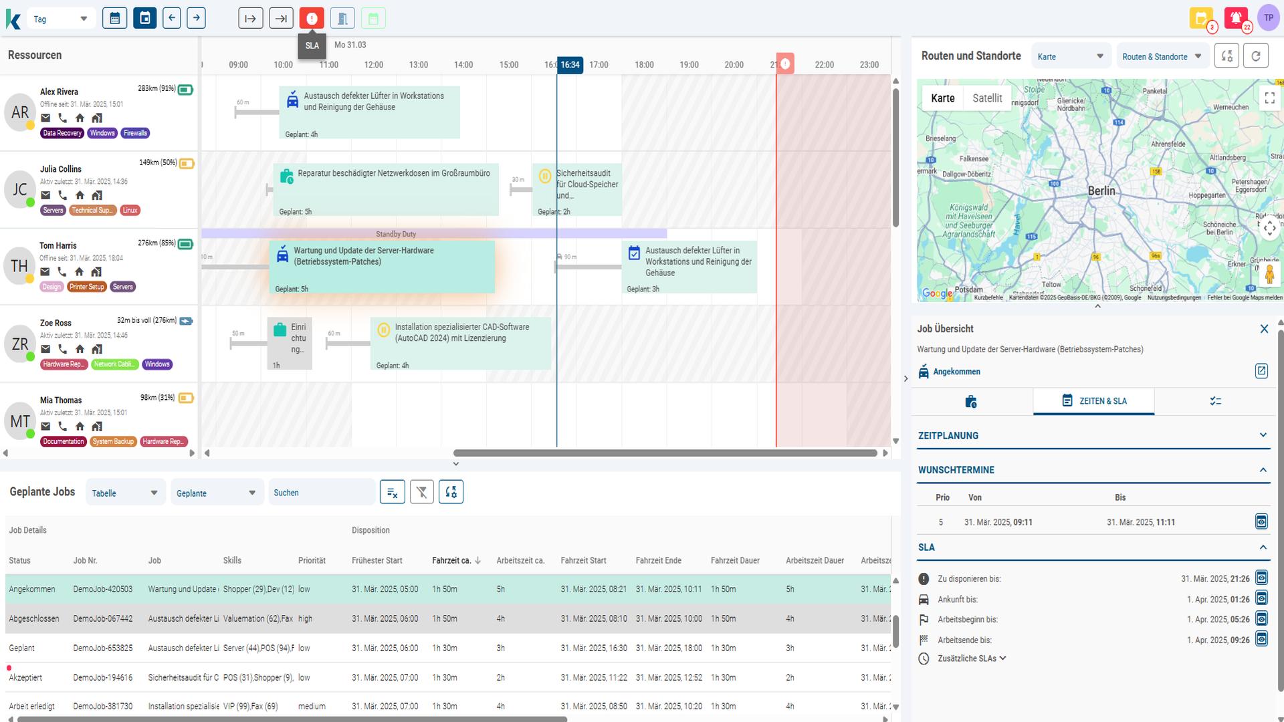1284x722 pixels.
Task: Open the Karte map type dropdown
Action: pyautogui.click(x=1071, y=57)
